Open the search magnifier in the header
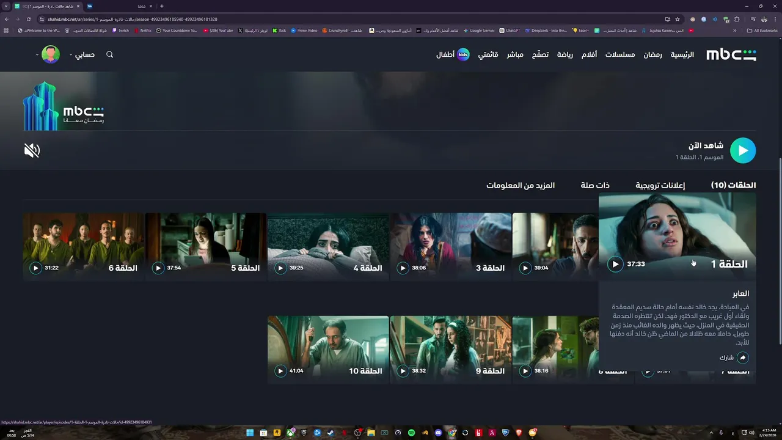Viewport: 782px width, 440px height. [x=110, y=54]
